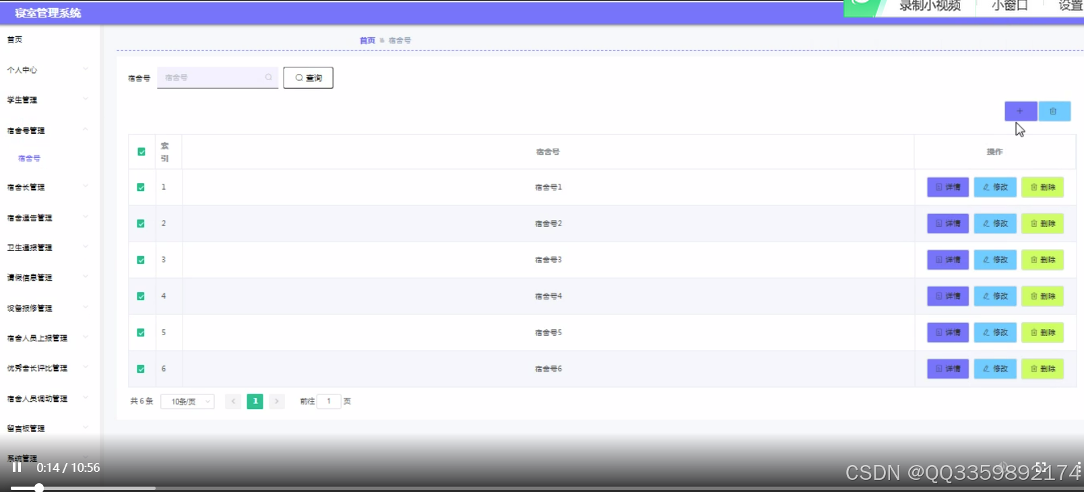
Task: Select the 宿舍号 submenu item in the sidebar
Action: click(x=29, y=158)
